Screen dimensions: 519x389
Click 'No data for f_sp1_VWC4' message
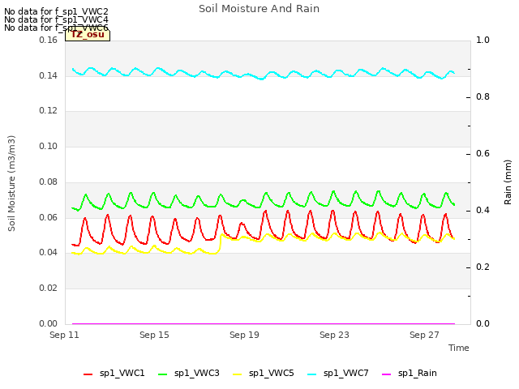(x=56, y=19)
